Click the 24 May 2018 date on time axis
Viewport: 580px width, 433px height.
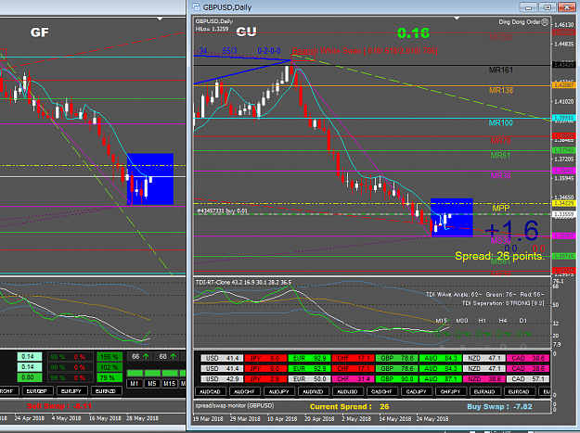tap(432, 419)
